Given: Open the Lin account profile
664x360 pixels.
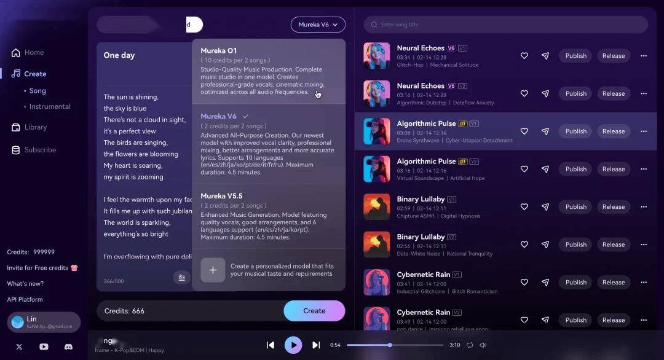Looking at the screenshot, I should [x=44, y=323].
